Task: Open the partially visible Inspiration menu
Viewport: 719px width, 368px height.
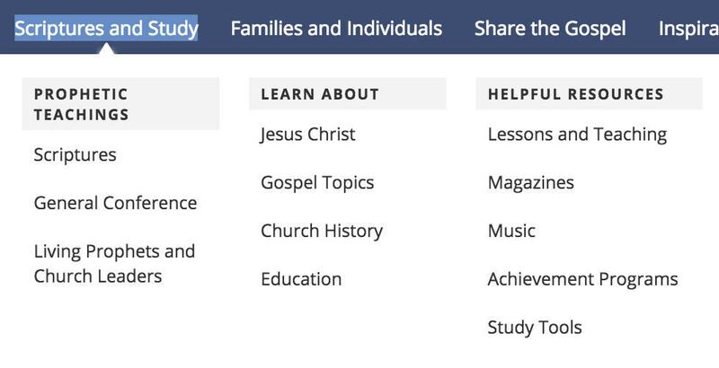Action: coord(688,28)
